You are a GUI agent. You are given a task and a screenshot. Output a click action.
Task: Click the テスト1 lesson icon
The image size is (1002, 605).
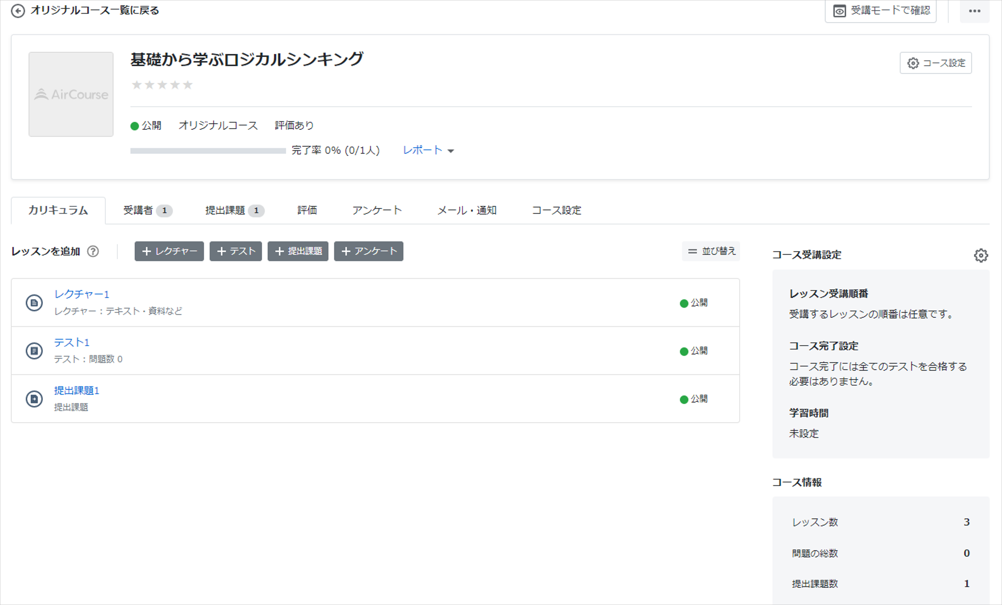pos(34,351)
